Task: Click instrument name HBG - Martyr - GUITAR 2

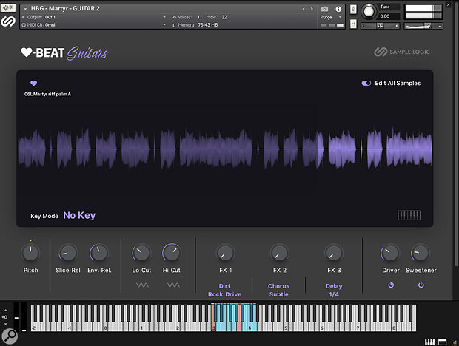Action: [x=65, y=9]
